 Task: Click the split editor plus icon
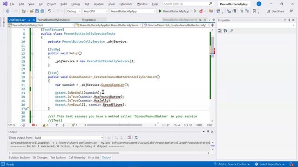212,25
